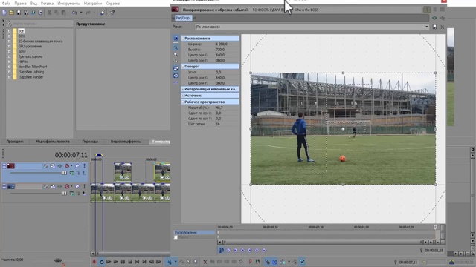476x267 pixels.
Task: Click the playback rate (Частота) slider
Action: [x=58, y=260]
